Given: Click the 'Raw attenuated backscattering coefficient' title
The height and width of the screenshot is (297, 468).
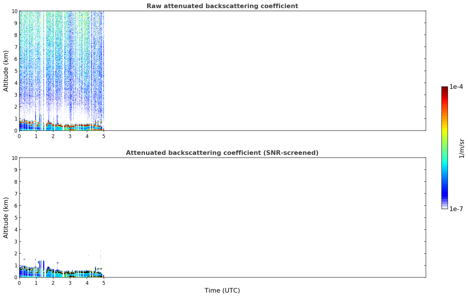Looking at the screenshot, I should (x=222, y=6).
